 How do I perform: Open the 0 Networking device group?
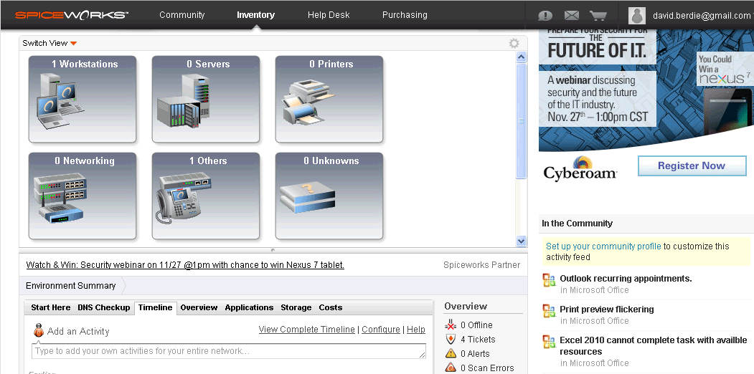[83, 196]
